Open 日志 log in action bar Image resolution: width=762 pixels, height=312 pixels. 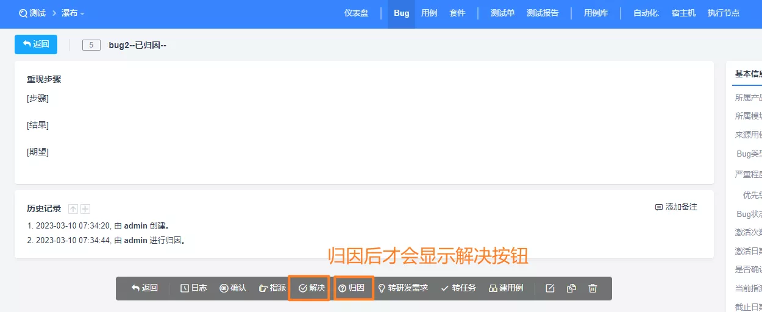[194, 288]
